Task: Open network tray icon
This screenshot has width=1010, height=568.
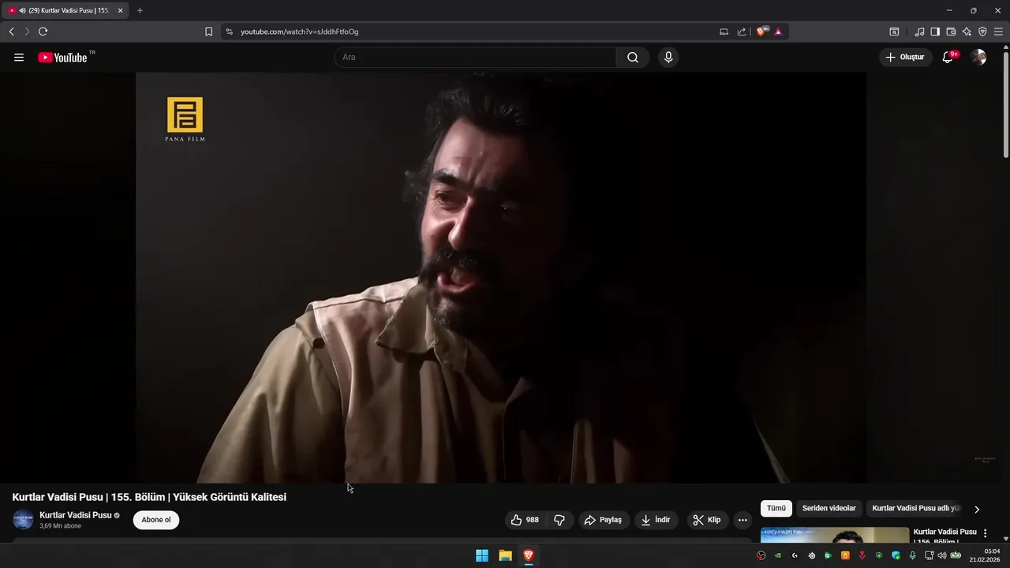Action: tap(930, 555)
